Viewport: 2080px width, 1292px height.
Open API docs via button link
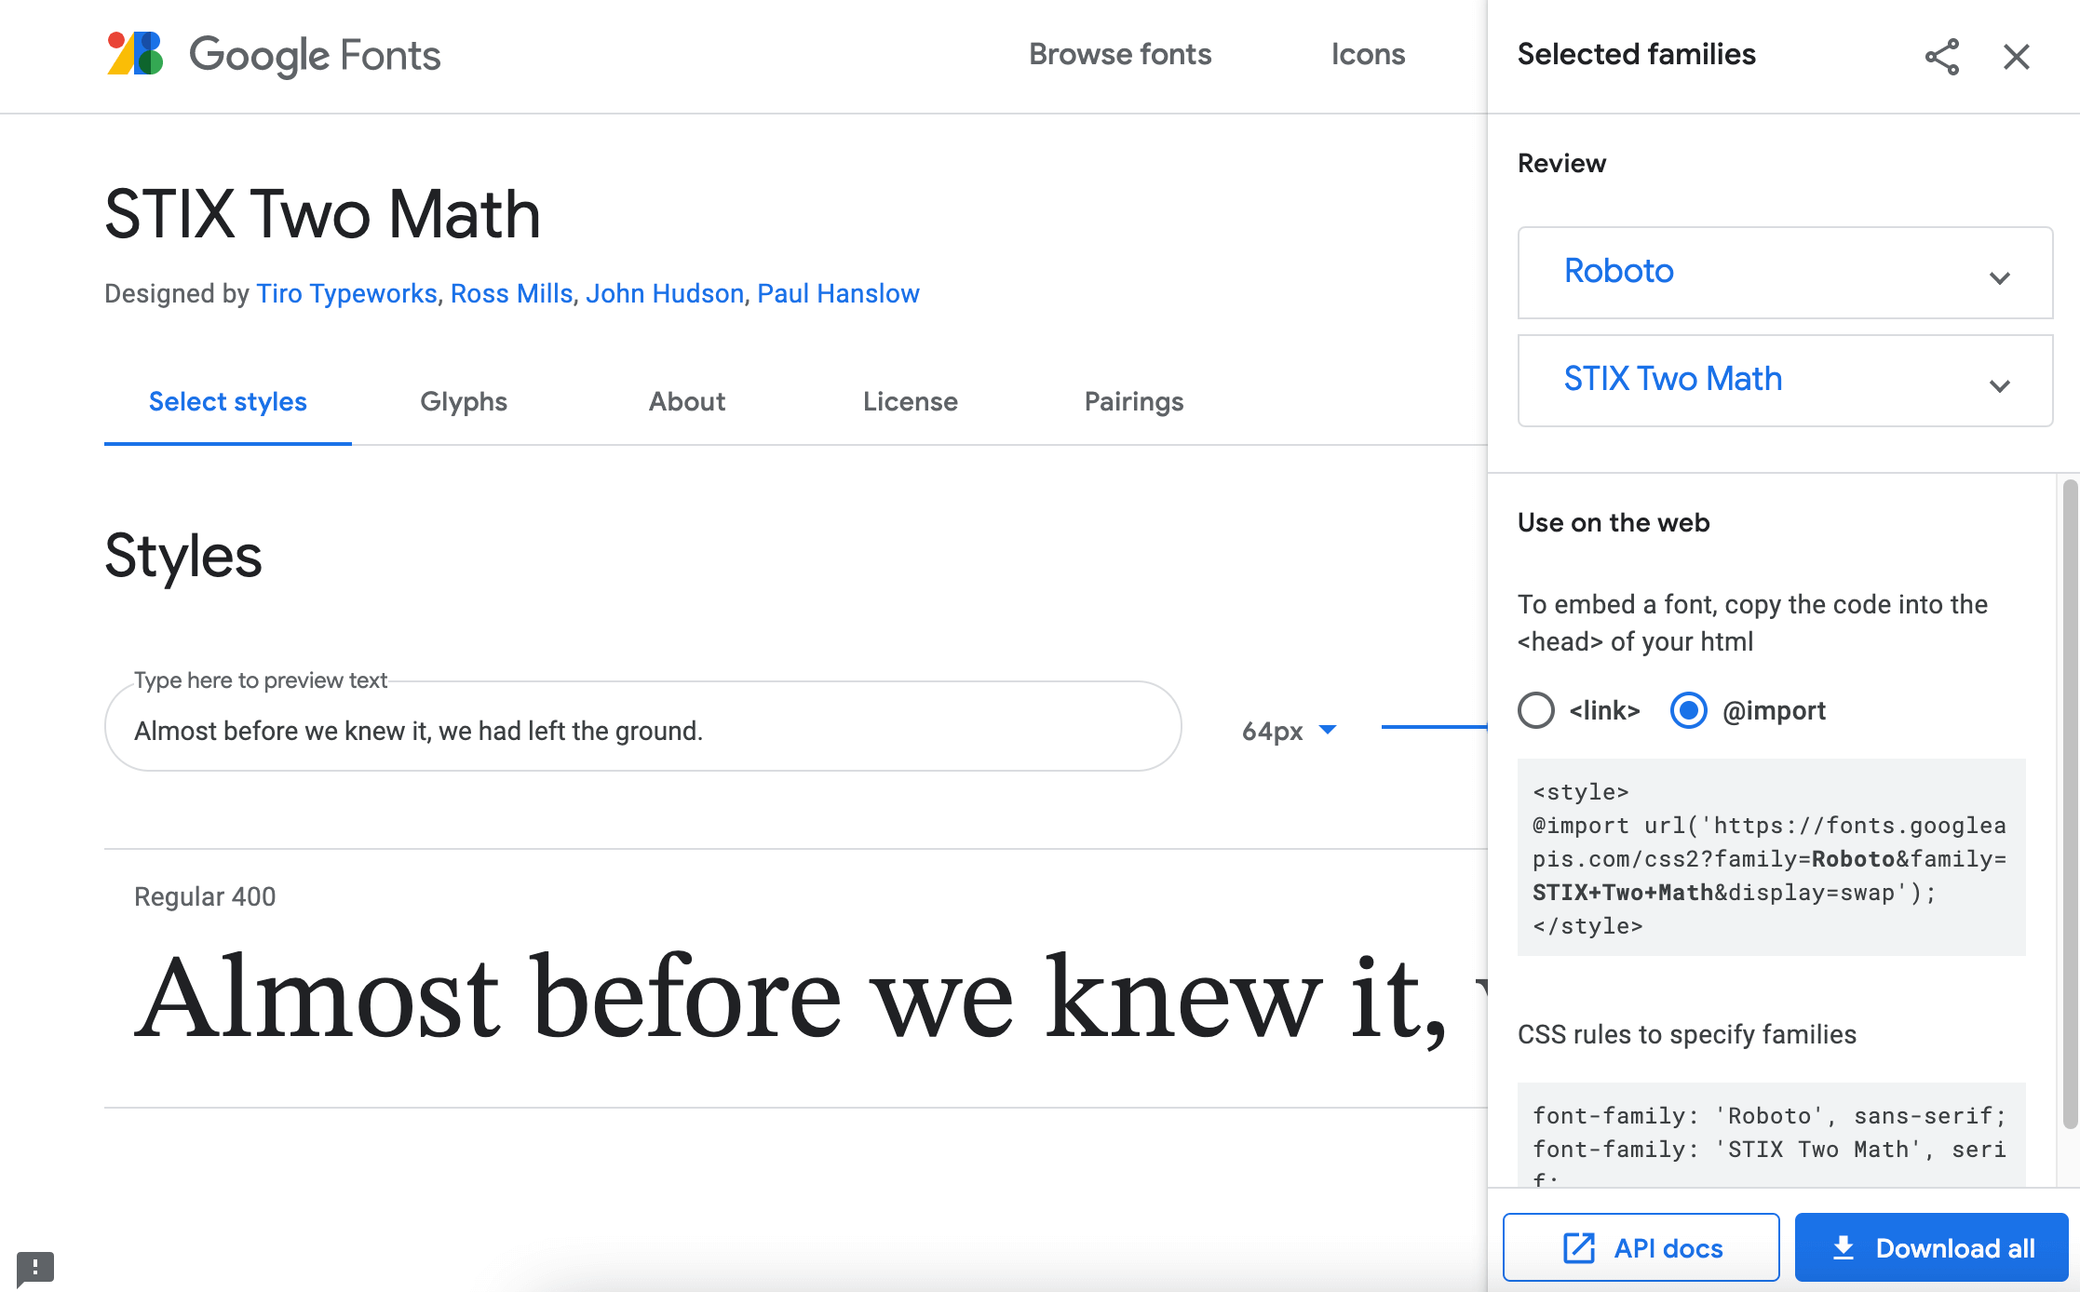1640,1249
